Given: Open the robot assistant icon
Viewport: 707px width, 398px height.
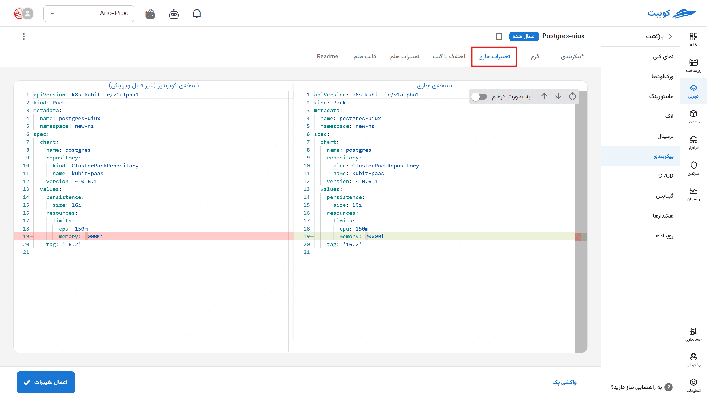Looking at the screenshot, I should (x=174, y=14).
